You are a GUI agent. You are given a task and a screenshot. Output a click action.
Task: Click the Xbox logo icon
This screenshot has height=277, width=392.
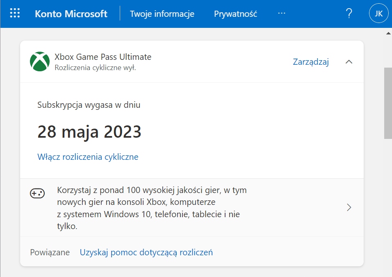[40, 61]
